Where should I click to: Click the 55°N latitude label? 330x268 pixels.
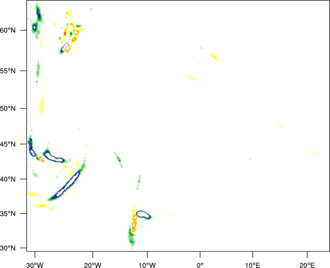[x=8, y=71]
